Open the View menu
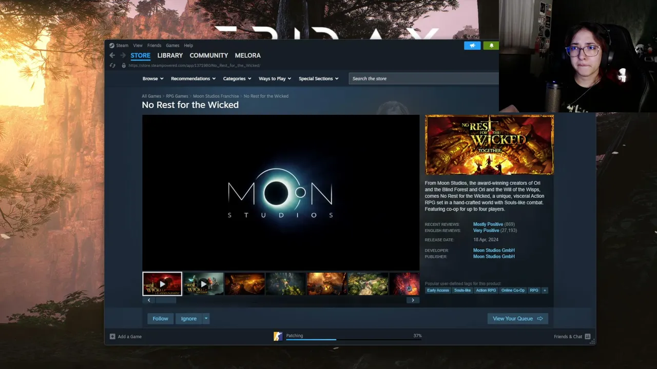Image resolution: width=657 pixels, height=369 pixels. (138, 46)
